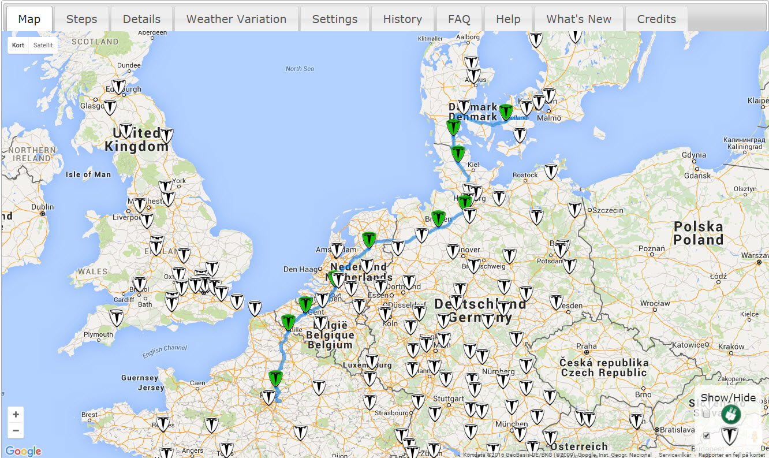This screenshot has width=769, height=458.
Task: Select the supercharger marker near Glasgow
Action: [x=109, y=107]
